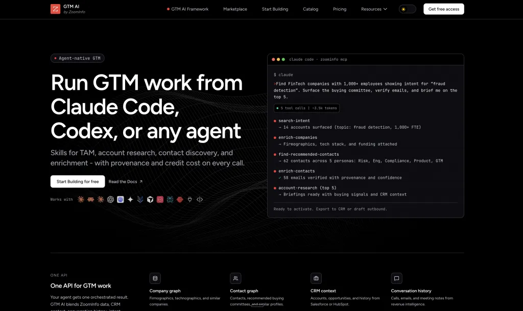Click '62 contacts across 5 personas' line

click(361, 161)
